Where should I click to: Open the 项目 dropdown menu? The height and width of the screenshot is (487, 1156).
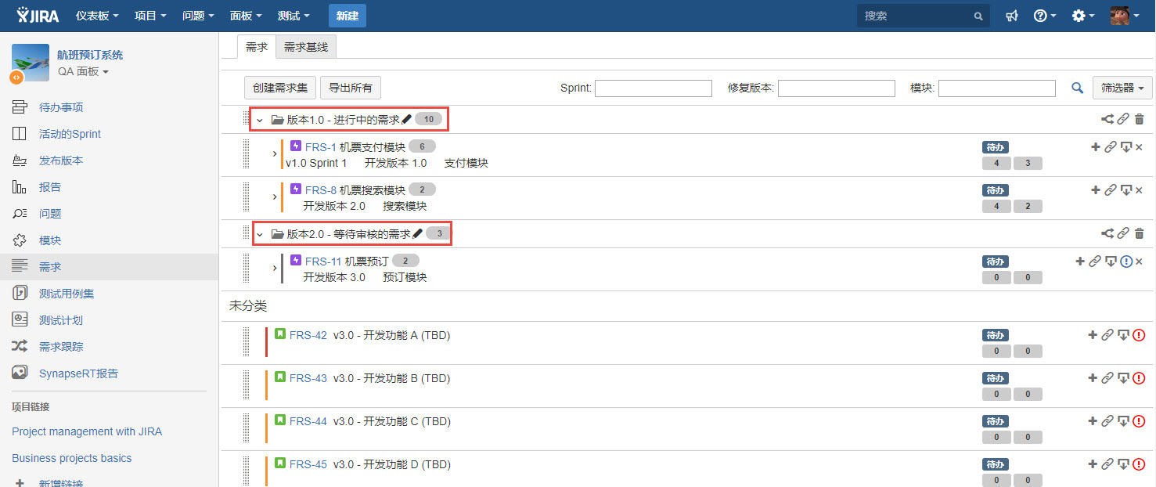150,16
